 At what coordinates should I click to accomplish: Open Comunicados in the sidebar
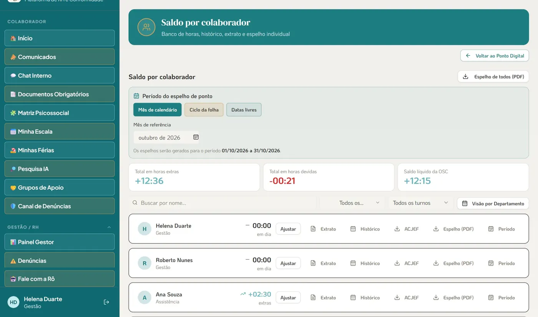(60, 57)
